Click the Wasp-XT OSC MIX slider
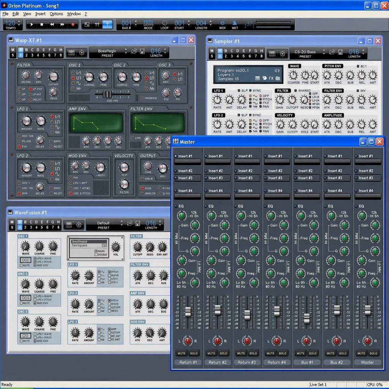The height and width of the screenshot is (389, 389). [108, 94]
